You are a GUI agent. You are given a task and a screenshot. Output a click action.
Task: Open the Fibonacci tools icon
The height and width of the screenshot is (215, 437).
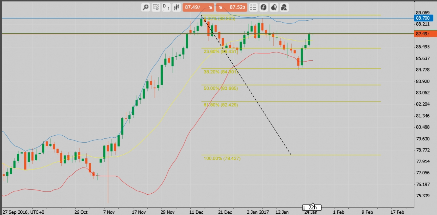point(263,7)
